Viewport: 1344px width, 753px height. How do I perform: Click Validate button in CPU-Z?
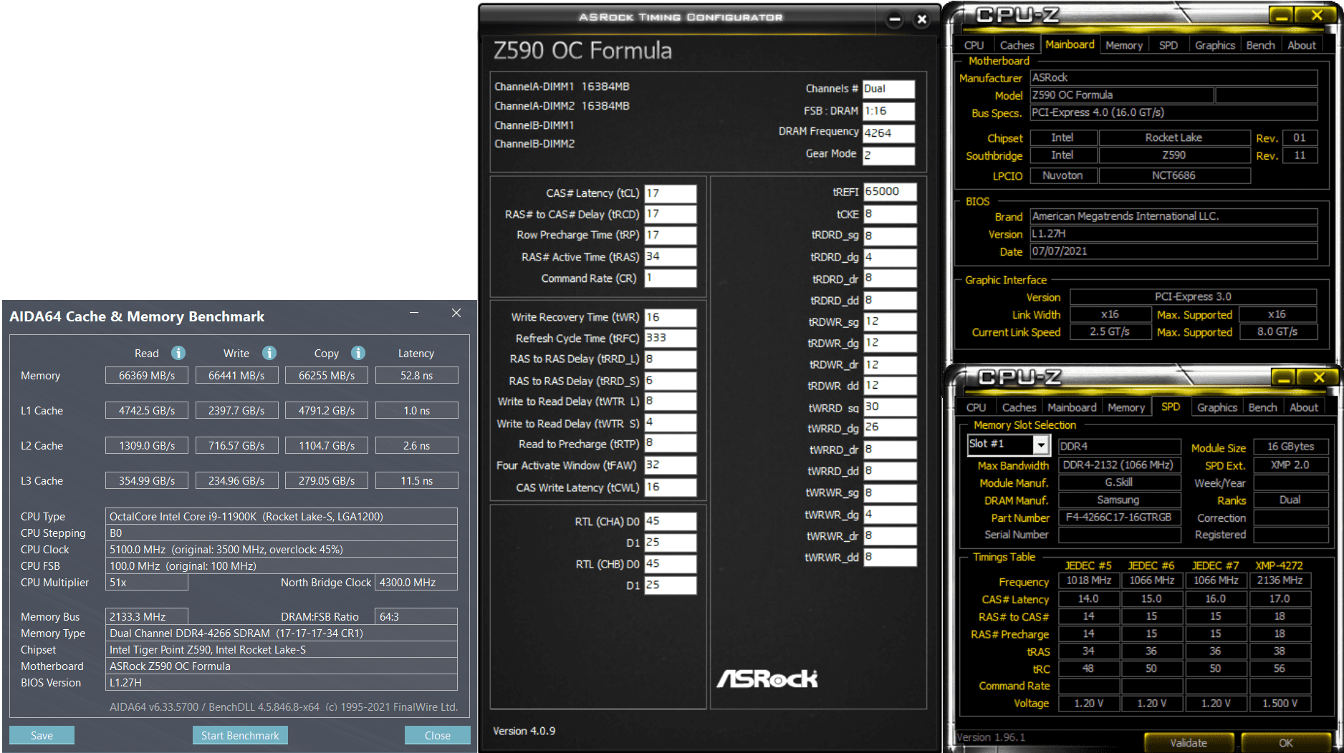(1189, 742)
